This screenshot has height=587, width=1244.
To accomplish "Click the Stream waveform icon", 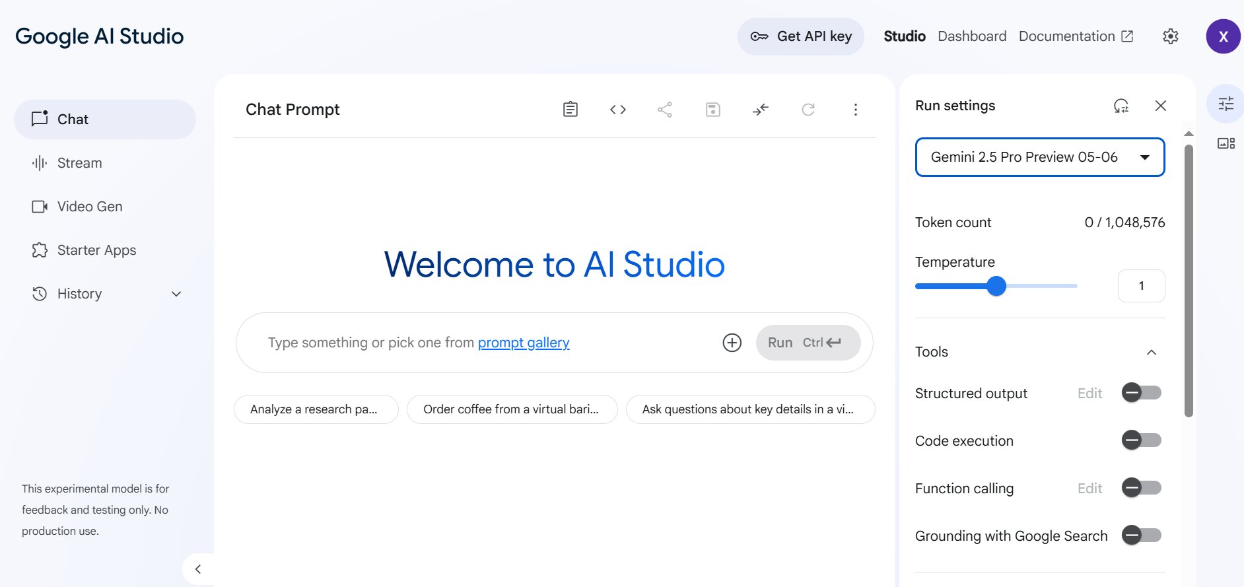I will (40, 163).
